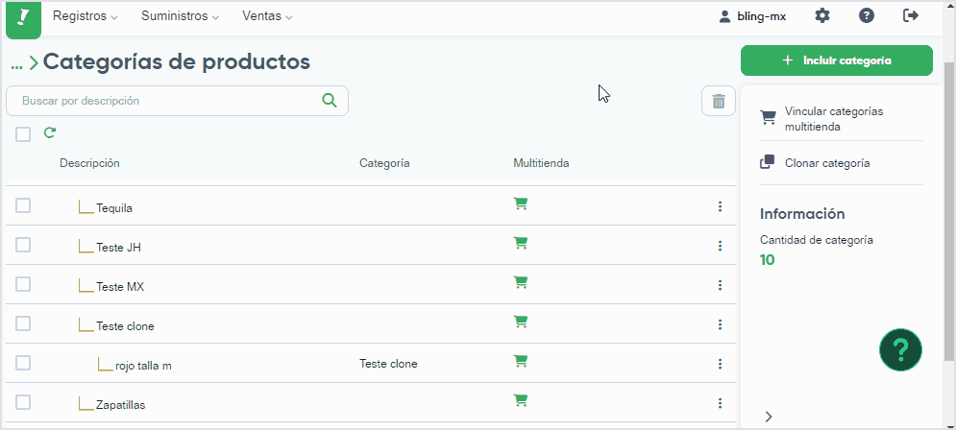The width and height of the screenshot is (956, 430).
Task: Open the three-dot menu for Teste MX
Action: (x=720, y=285)
